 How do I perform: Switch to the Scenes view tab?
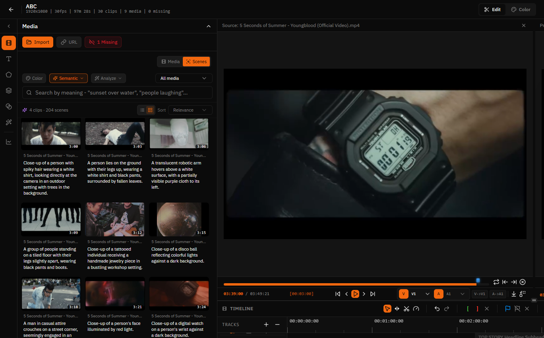pyautogui.click(x=196, y=62)
